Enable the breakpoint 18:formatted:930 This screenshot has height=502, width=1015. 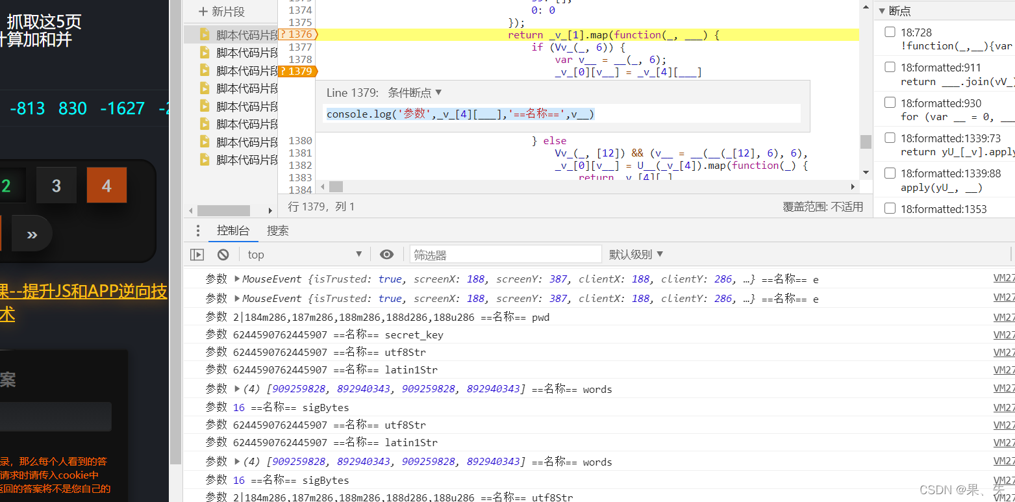pos(890,102)
